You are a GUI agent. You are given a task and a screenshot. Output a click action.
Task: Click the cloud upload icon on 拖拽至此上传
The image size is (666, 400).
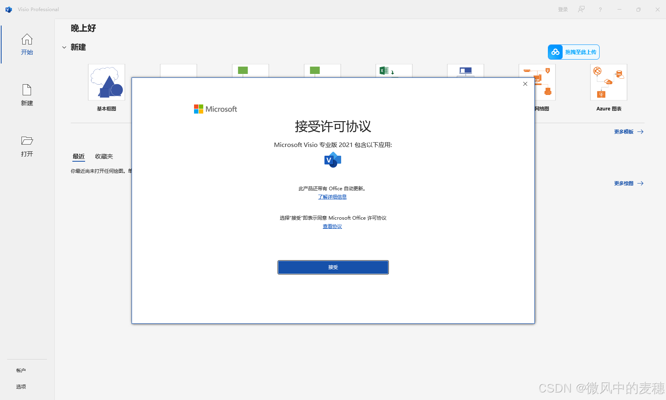555,52
